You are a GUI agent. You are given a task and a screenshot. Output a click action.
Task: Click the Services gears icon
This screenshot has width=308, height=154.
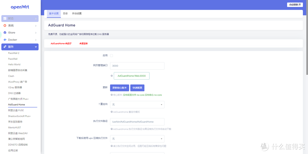pyautogui.click(x=5, y=47)
